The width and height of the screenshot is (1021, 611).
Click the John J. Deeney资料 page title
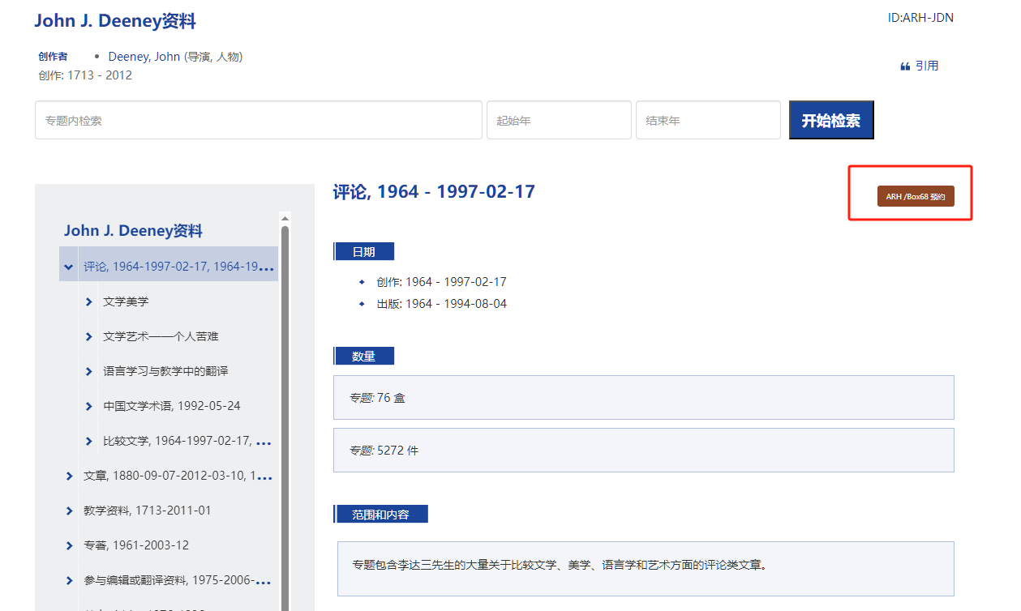[x=115, y=21]
